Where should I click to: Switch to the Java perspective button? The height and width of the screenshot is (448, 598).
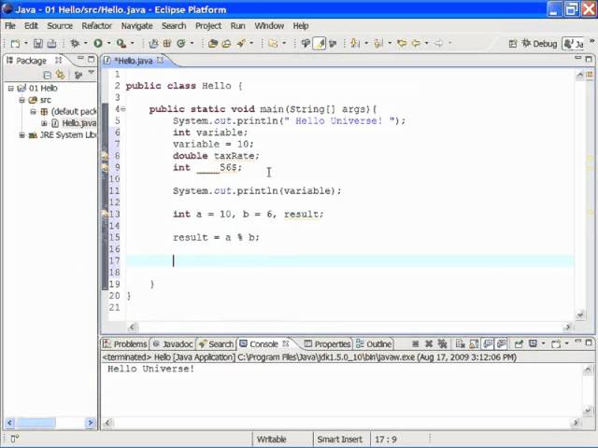573,44
